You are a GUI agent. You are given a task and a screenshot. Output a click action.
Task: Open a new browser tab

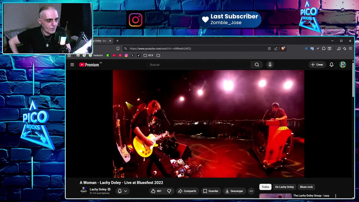point(117,41)
